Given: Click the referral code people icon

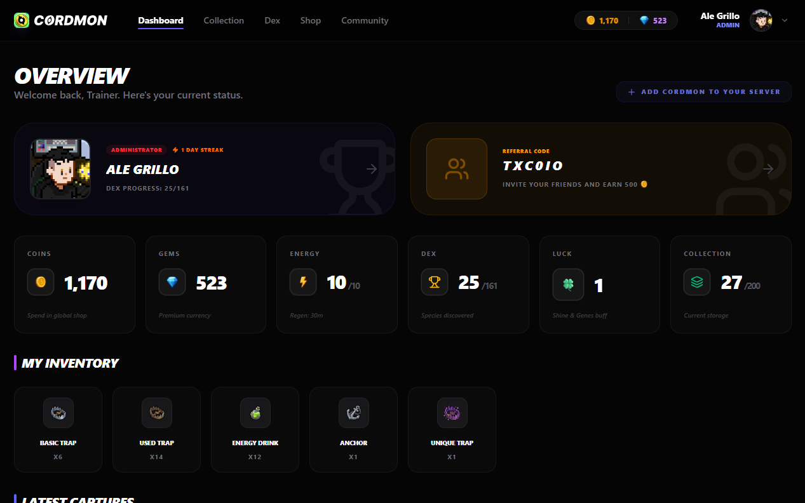Looking at the screenshot, I should click(457, 169).
